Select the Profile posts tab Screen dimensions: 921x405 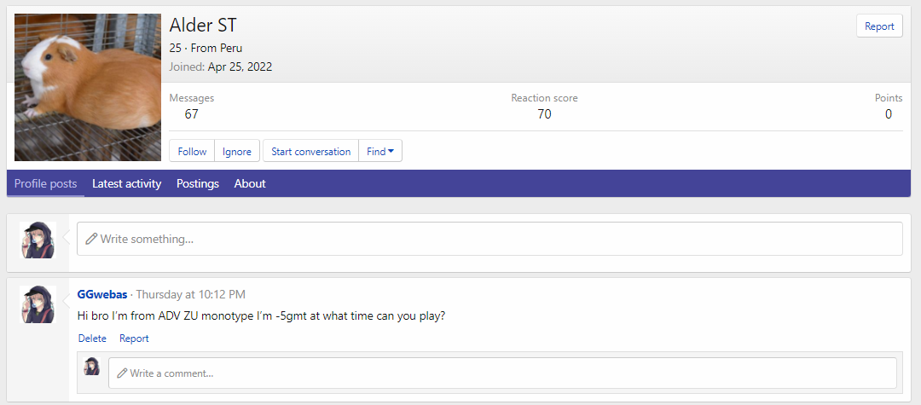(x=45, y=183)
